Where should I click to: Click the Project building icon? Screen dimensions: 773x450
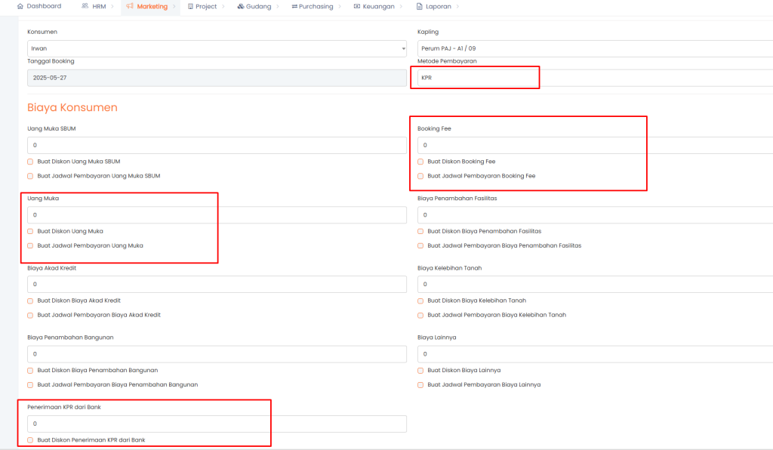189,6
